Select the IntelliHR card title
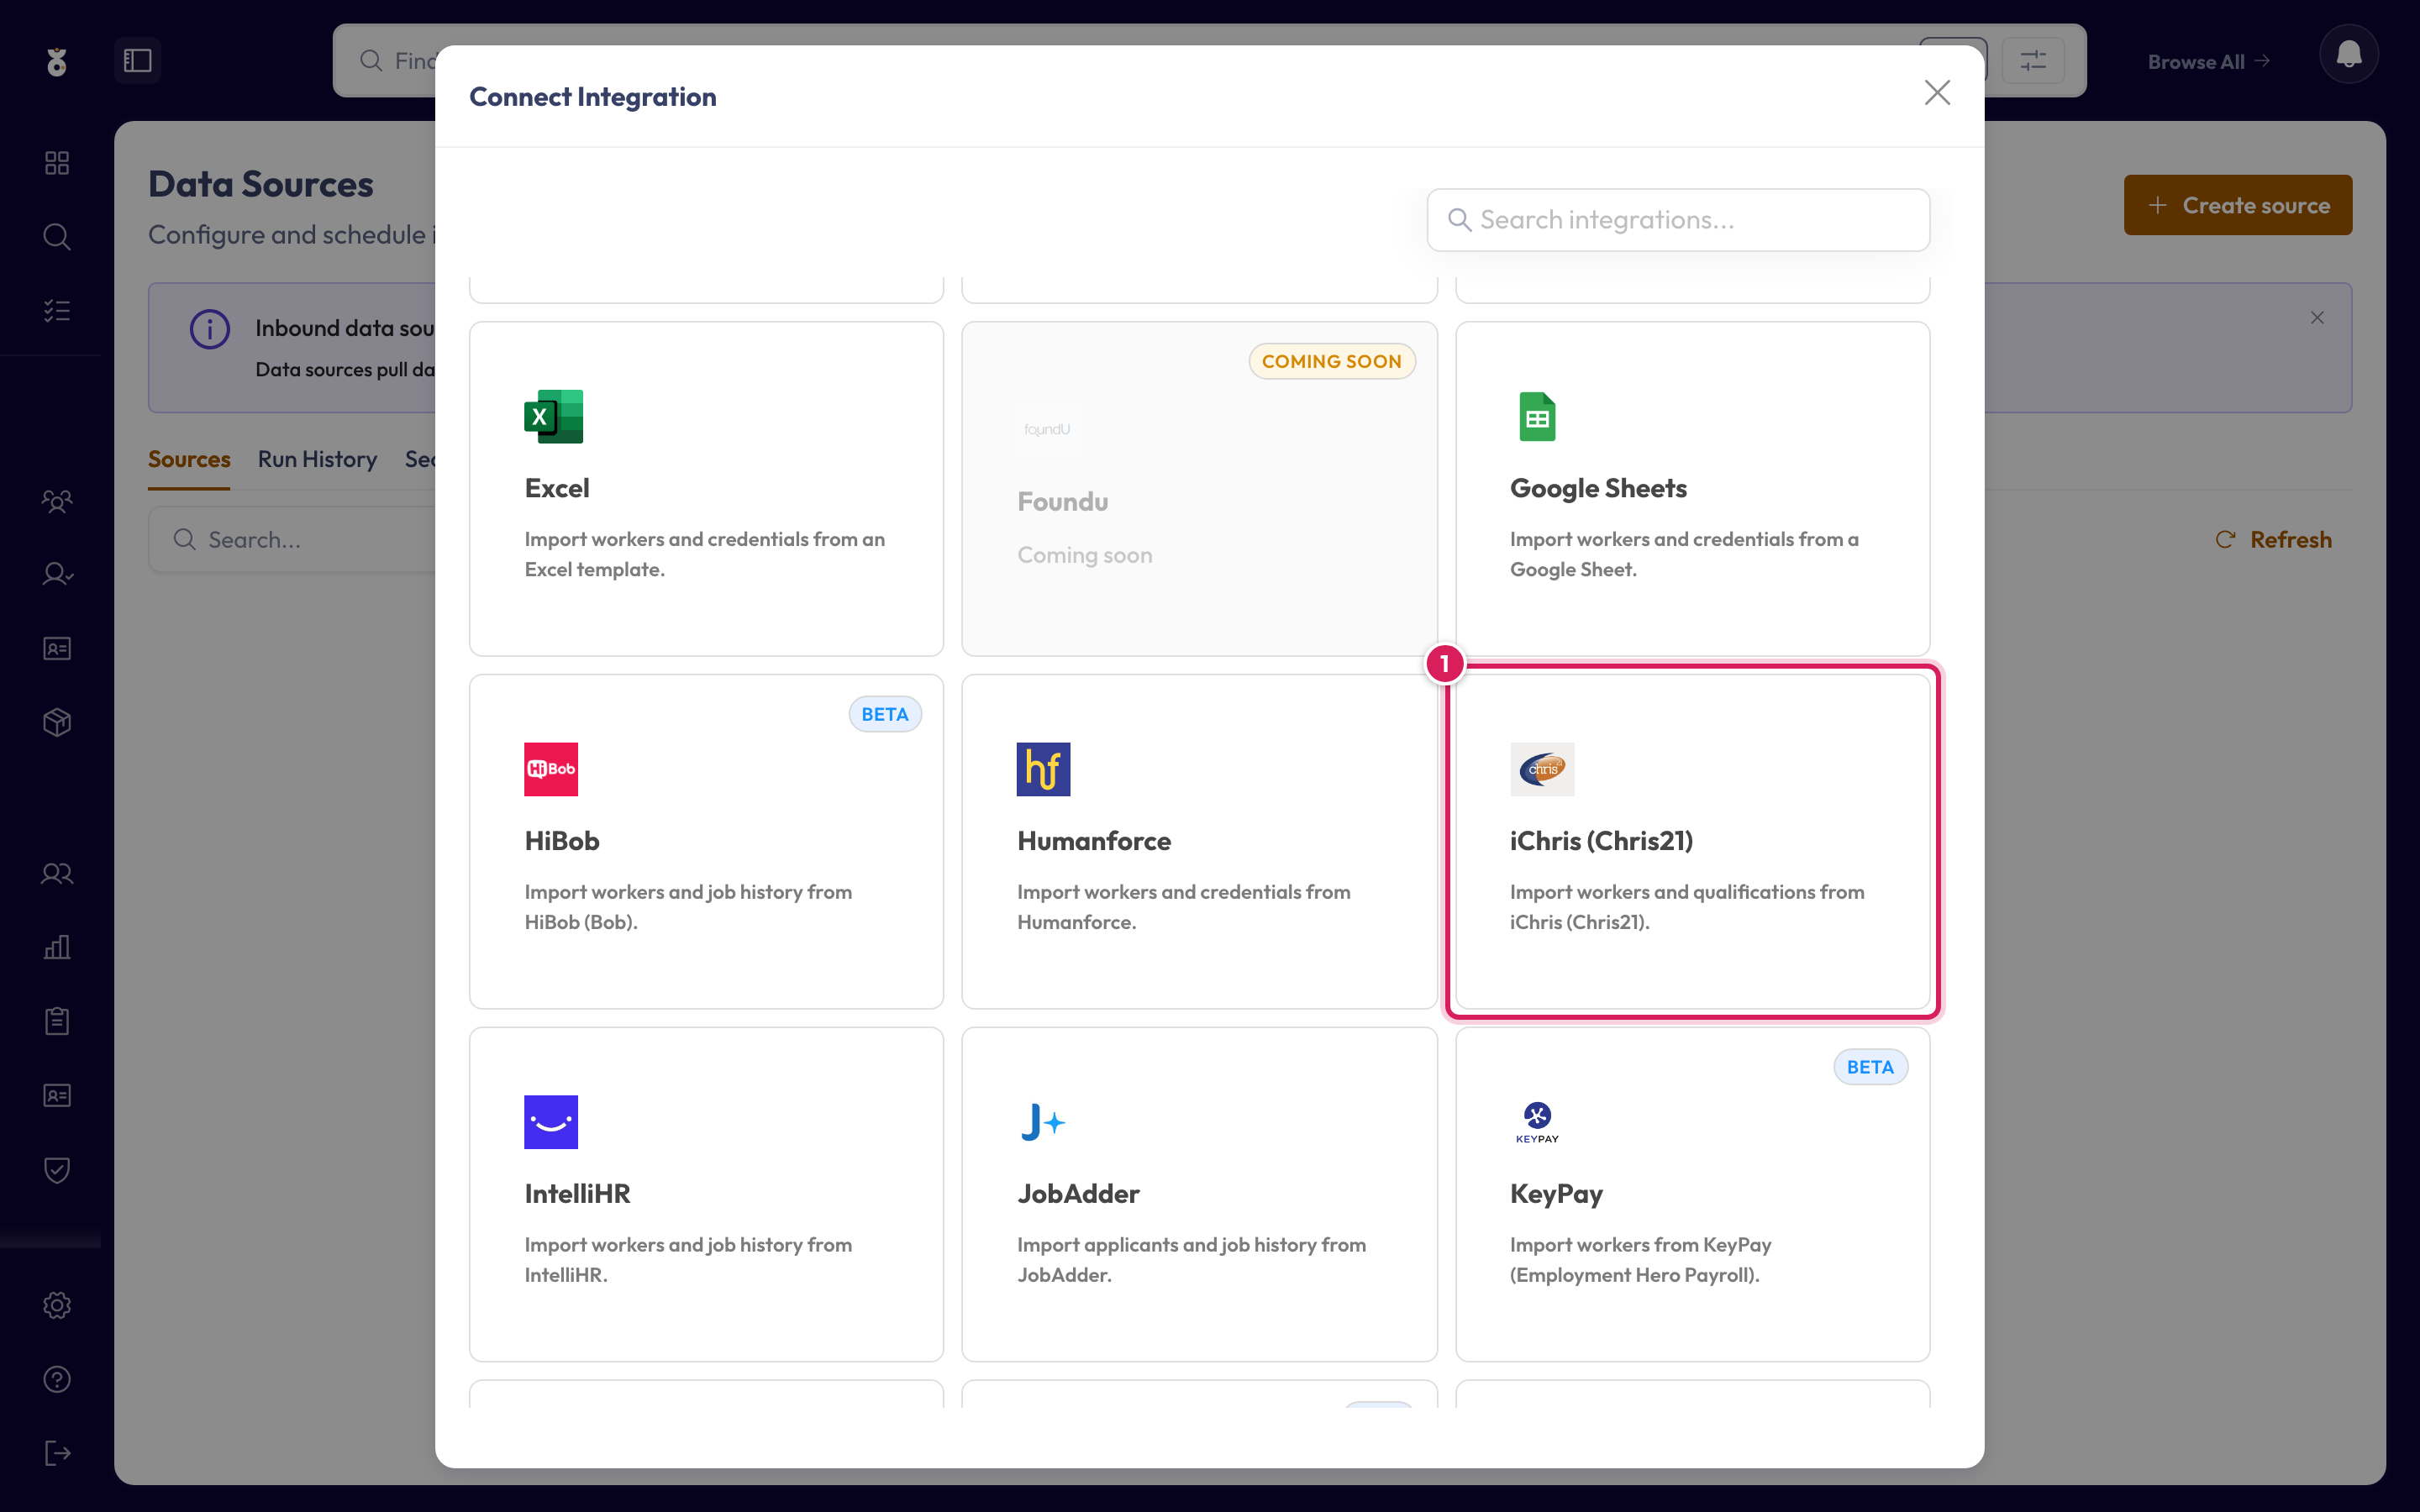Image resolution: width=2420 pixels, height=1512 pixels. point(577,1194)
